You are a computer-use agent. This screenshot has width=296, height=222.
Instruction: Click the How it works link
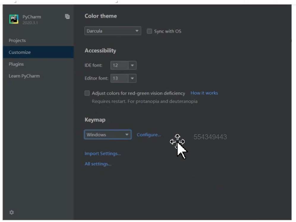pos(204,93)
